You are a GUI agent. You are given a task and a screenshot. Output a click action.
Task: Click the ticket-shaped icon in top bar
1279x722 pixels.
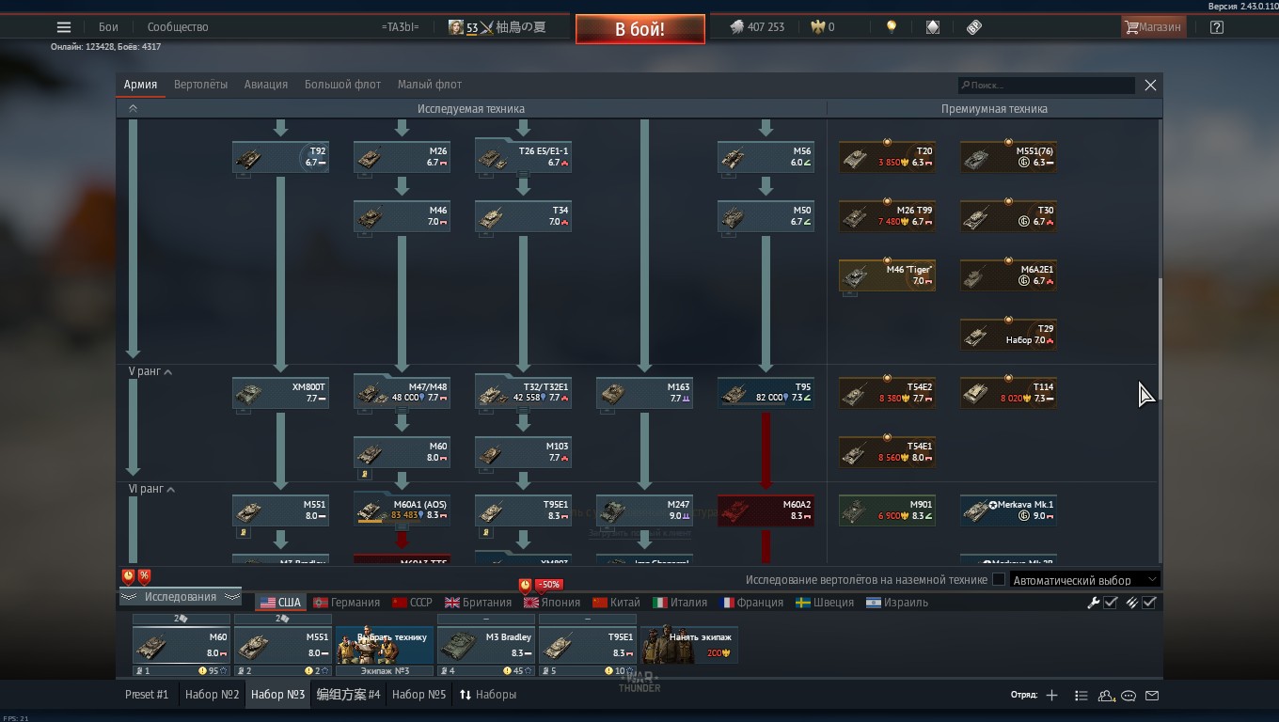tap(974, 27)
